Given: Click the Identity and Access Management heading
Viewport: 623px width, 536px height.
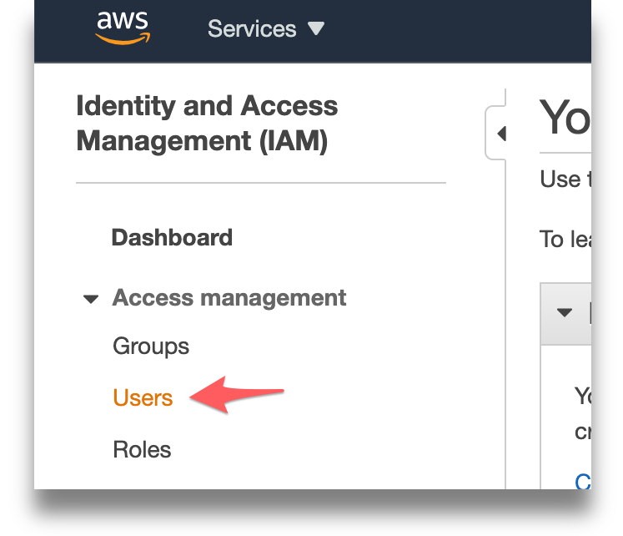Looking at the screenshot, I should [x=207, y=123].
